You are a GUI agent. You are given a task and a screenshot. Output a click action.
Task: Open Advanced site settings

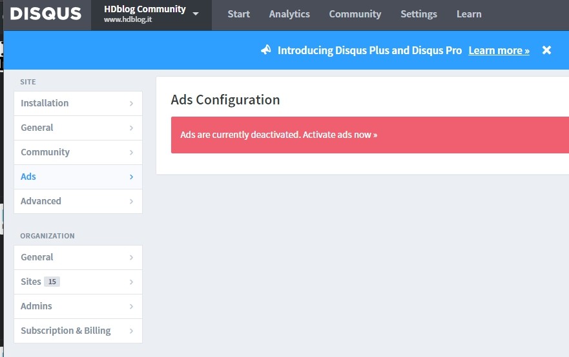78,201
